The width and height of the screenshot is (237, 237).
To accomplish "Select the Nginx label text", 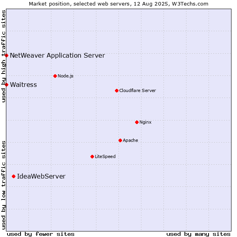I will [x=145, y=122].
